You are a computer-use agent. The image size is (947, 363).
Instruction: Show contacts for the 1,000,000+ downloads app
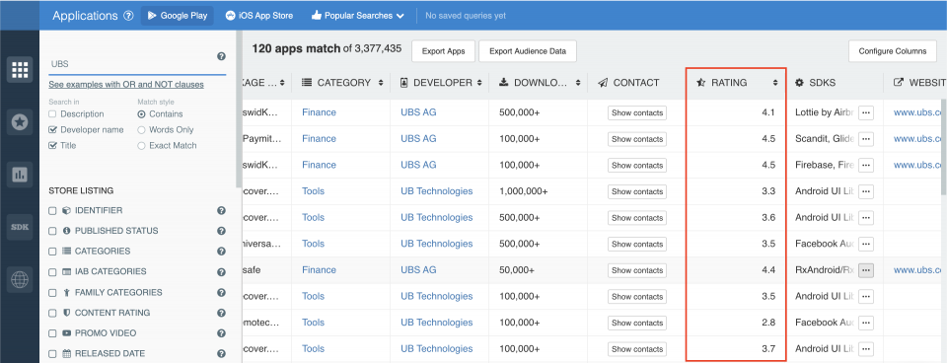click(637, 191)
